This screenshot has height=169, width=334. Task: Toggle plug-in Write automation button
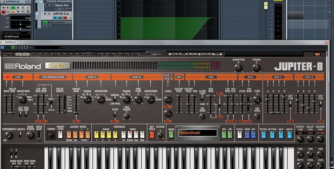click(x=15, y=48)
